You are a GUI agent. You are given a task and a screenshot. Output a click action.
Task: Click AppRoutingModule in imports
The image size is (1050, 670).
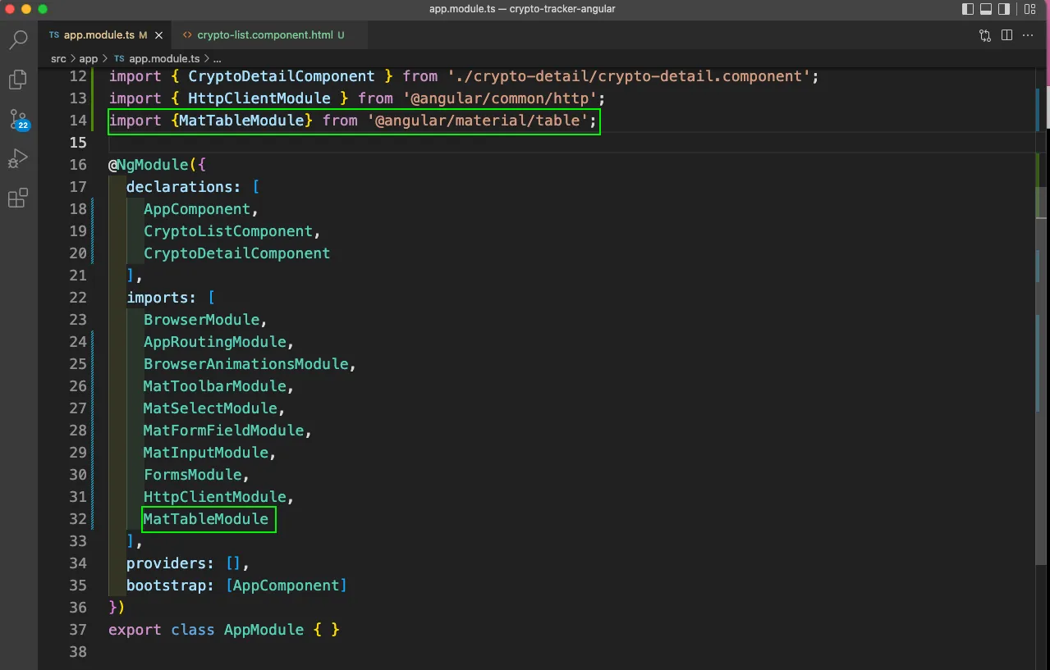tap(215, 342)
